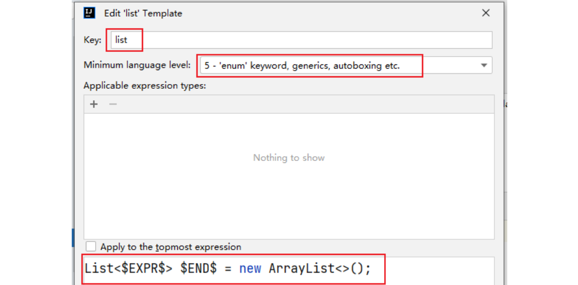Click the IntelliJ IDEA logo in title bar
Screen dimensions: 578x285
(89, 13)
